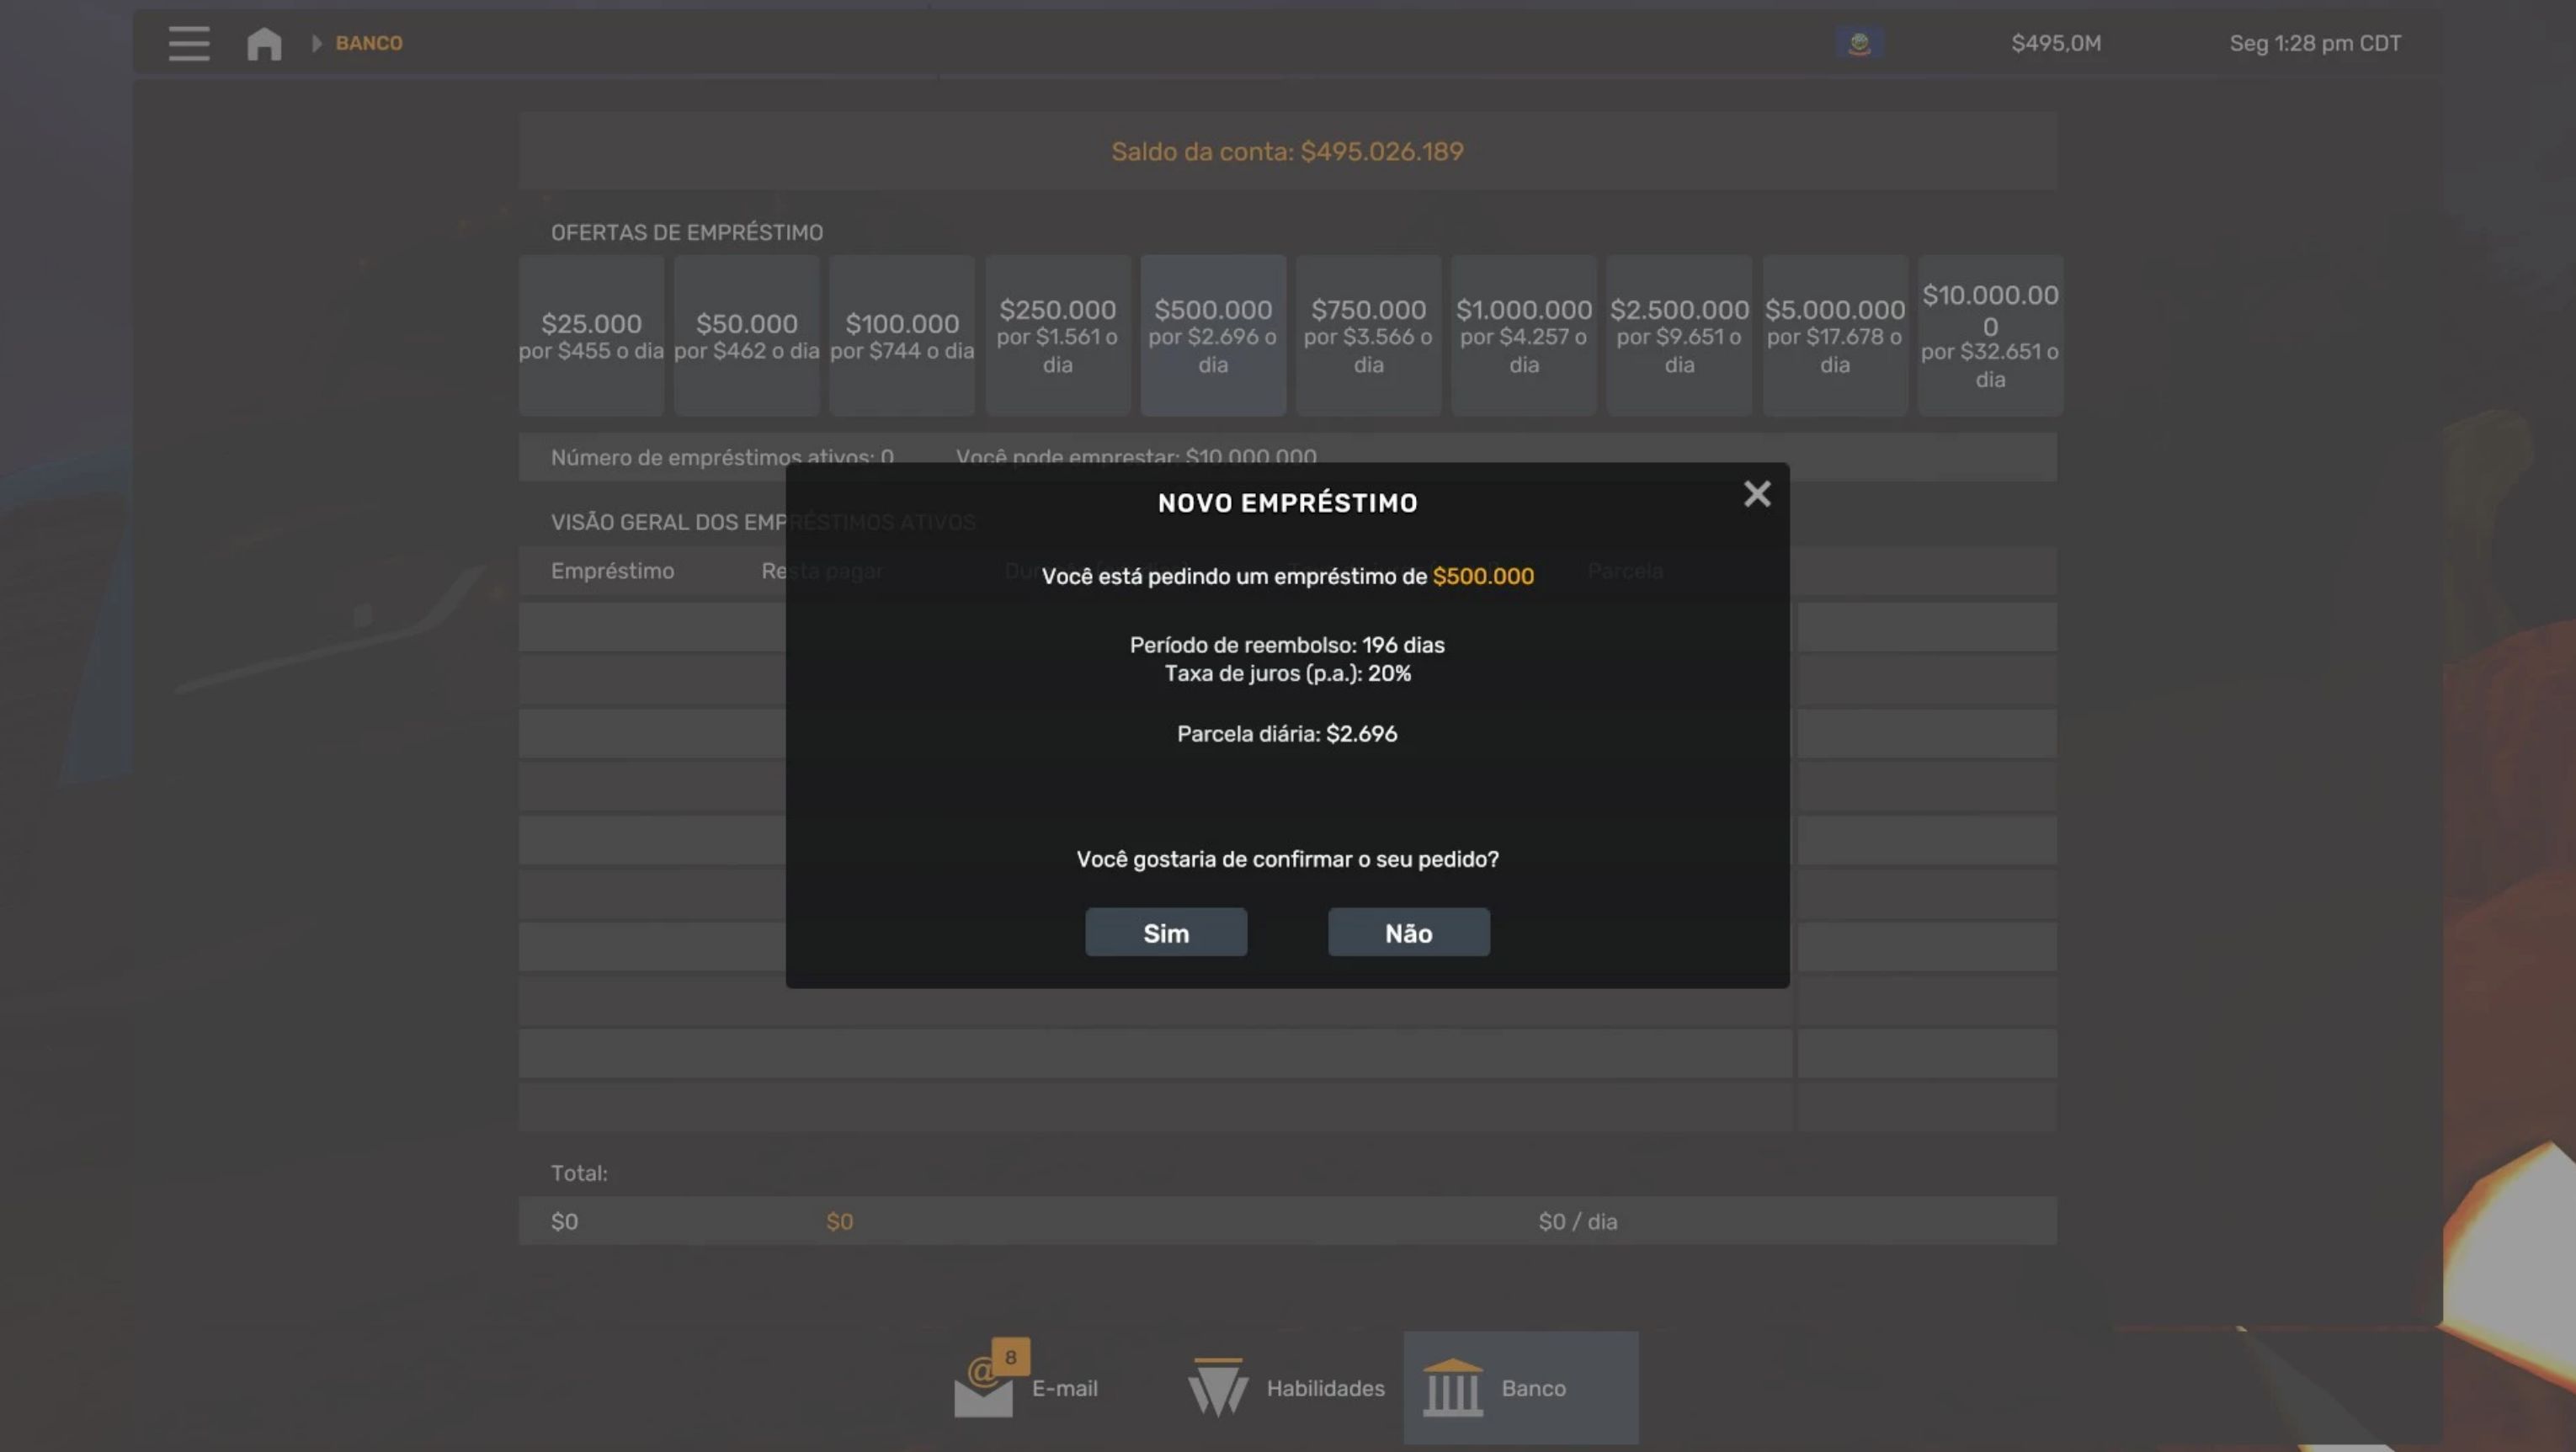Screen dimensions: 2576x1452
Task: Decline the loan with Não
Action: click(x=1408, y=932)
